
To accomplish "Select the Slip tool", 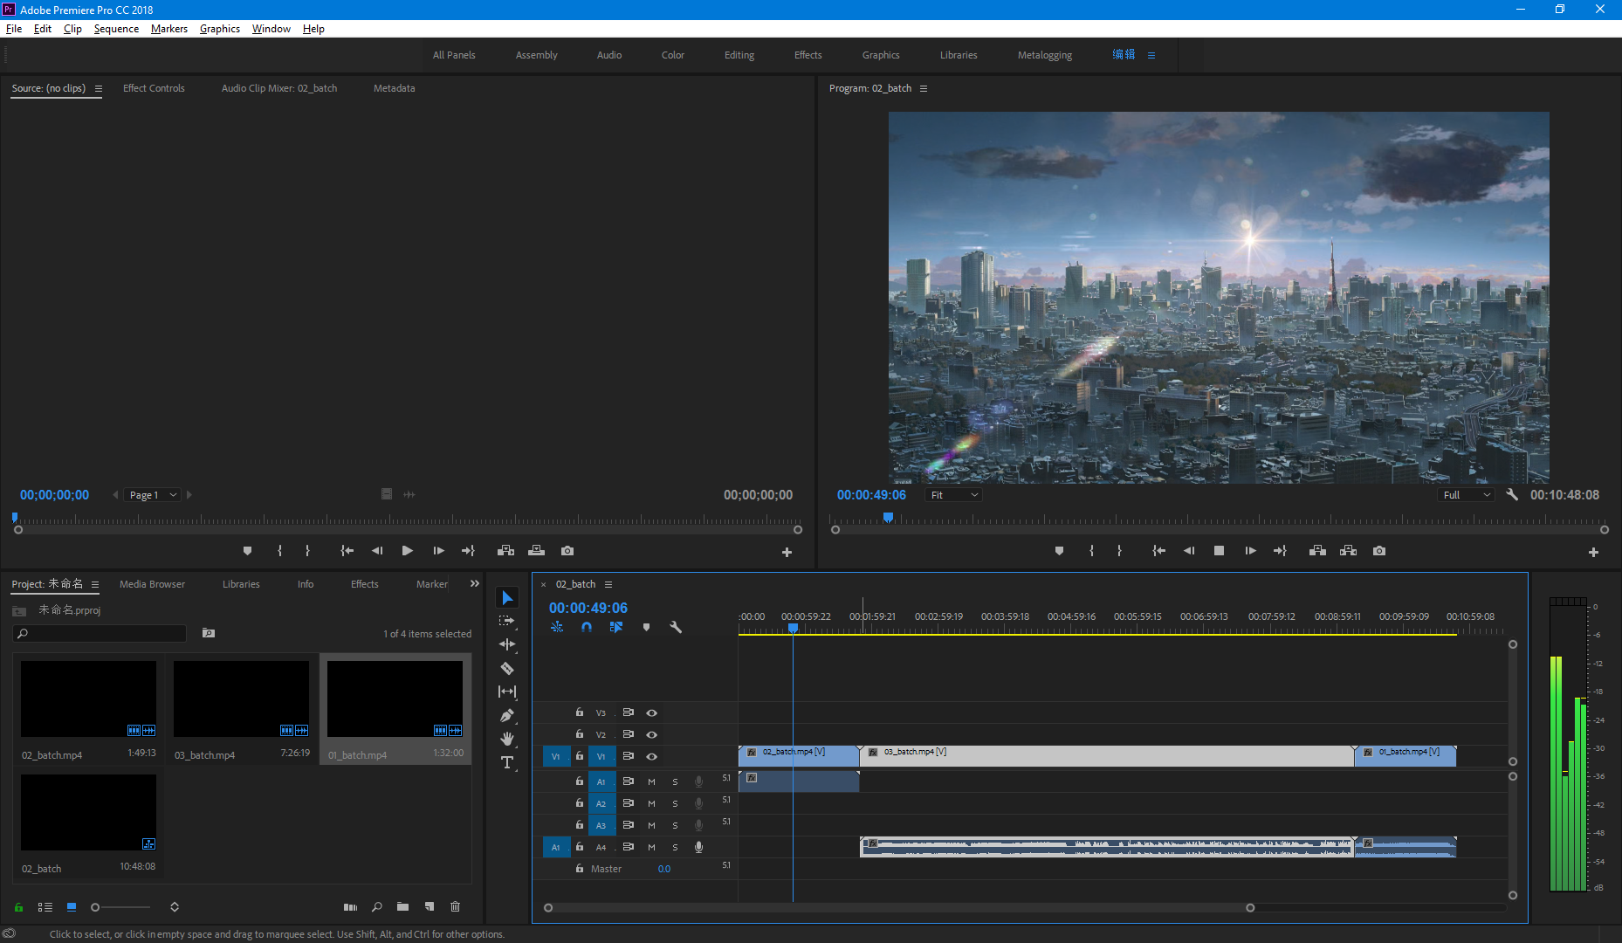I will tap(507, 692).
